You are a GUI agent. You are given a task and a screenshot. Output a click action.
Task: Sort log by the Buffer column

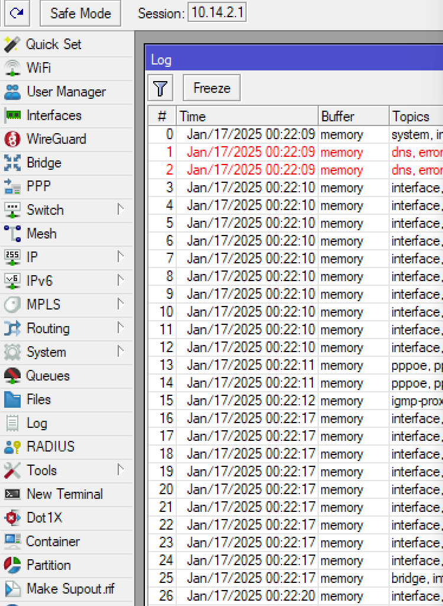tap(354, 117)
